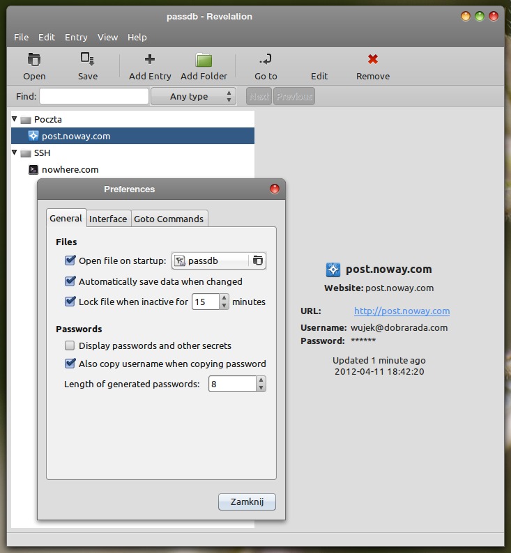Toggle Lock file when inactive checkbox

(x=70, y=302)
